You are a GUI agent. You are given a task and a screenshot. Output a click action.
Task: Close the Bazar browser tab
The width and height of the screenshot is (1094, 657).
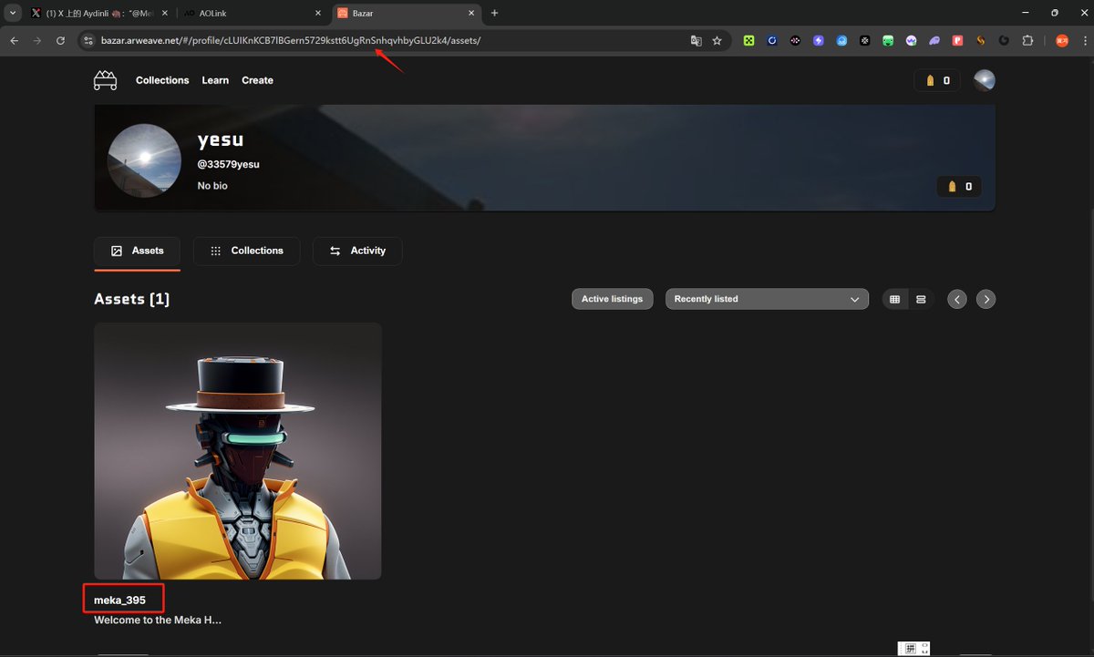tap(472, 14)
